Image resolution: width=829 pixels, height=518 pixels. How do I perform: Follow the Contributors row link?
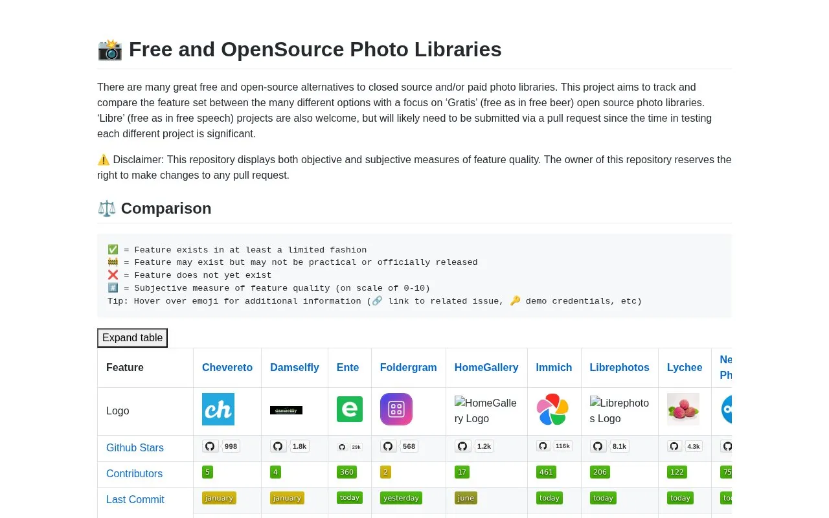pos(134,473)
